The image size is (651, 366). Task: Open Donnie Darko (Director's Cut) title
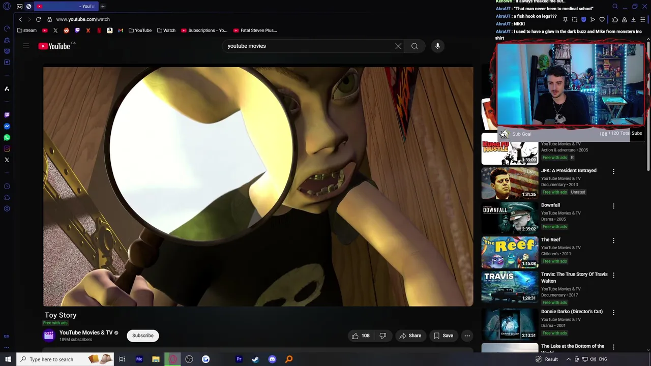click(572, 312)
